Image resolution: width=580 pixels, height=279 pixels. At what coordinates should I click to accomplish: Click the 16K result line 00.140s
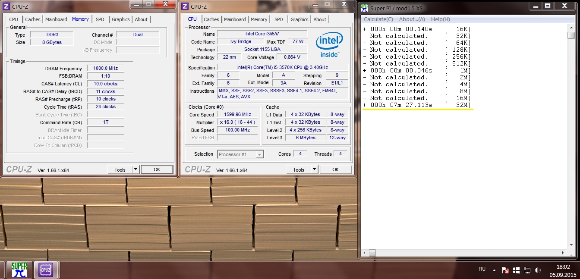tap(417, 29)
